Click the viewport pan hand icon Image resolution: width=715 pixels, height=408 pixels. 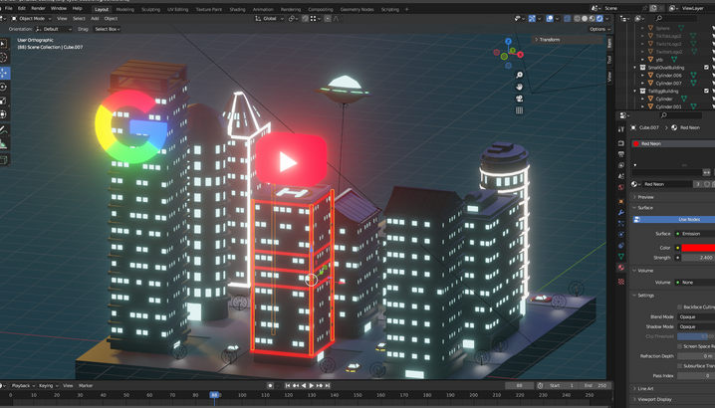tap(519, 87)
